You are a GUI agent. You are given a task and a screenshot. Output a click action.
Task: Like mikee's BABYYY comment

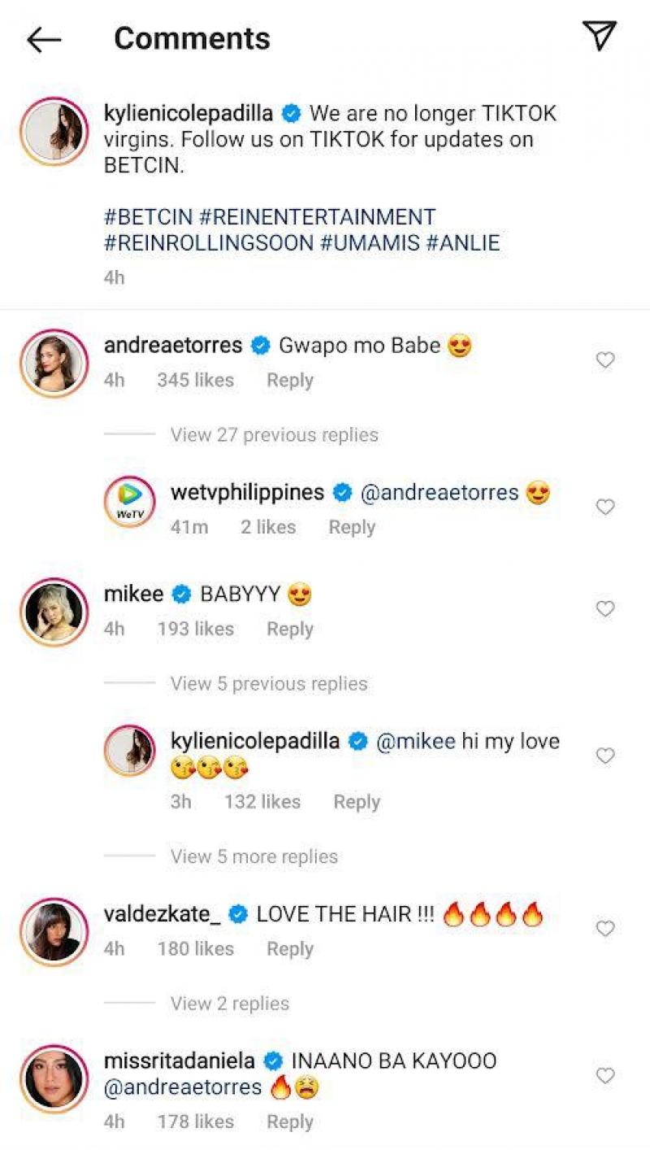(605, 609)
